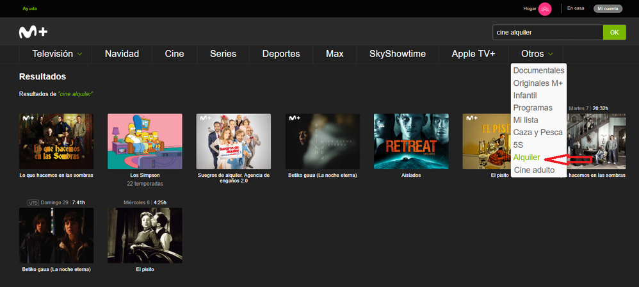Open the Mi cuenta button
The width and height of the screenshot is (639, 287).
[x=608, y=9]
